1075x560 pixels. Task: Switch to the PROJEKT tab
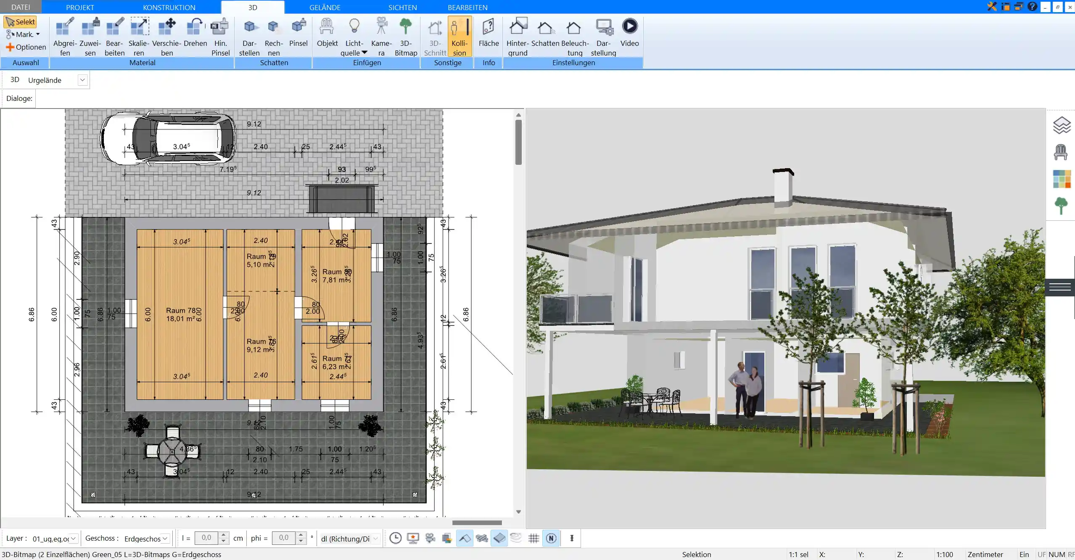click(80, 7)
